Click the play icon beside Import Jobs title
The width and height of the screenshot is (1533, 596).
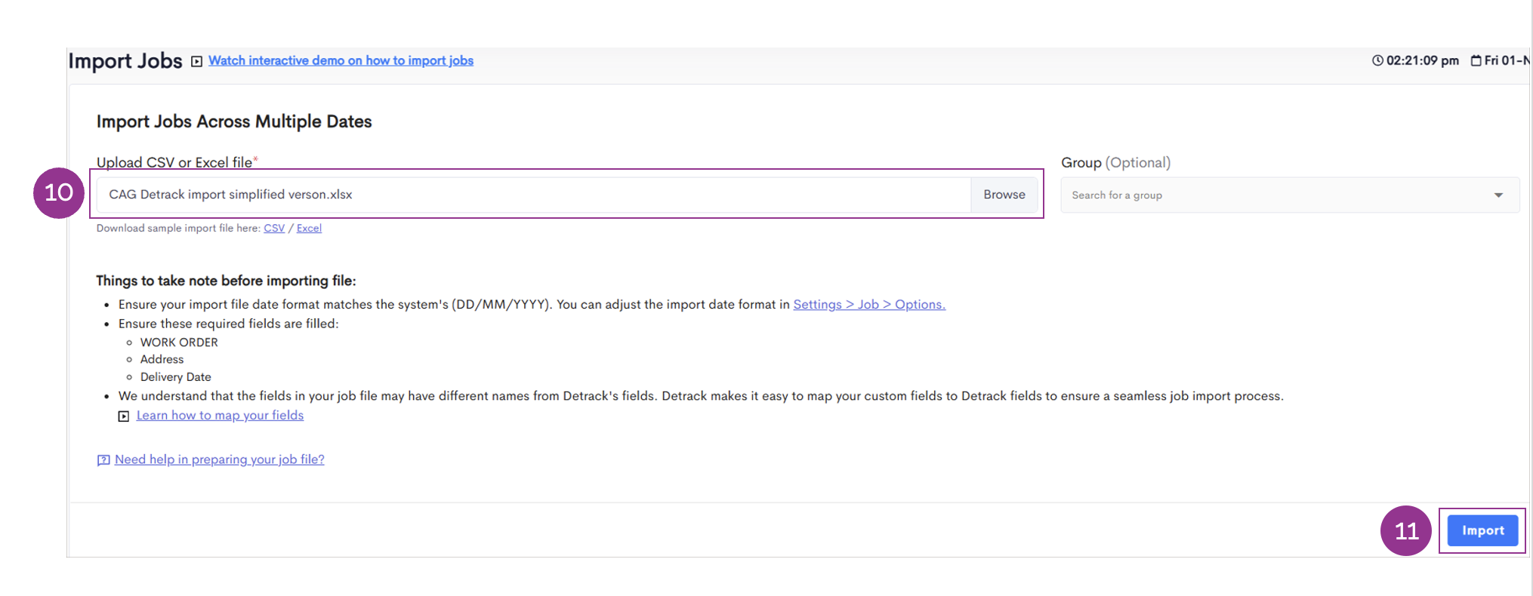196,61
